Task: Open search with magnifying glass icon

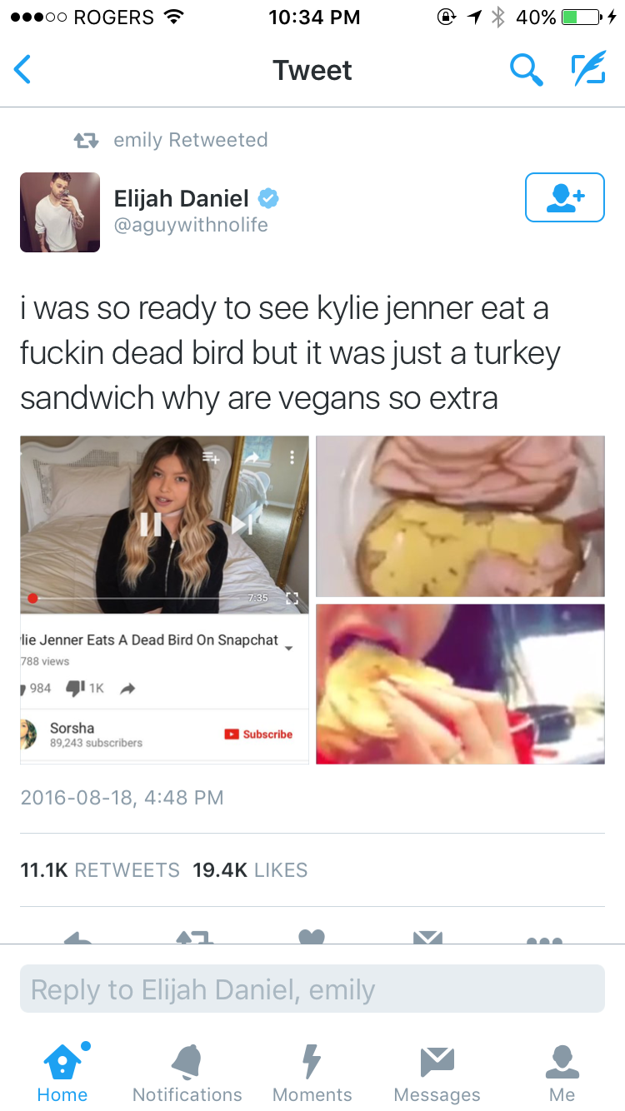Action: click(525, 70)
